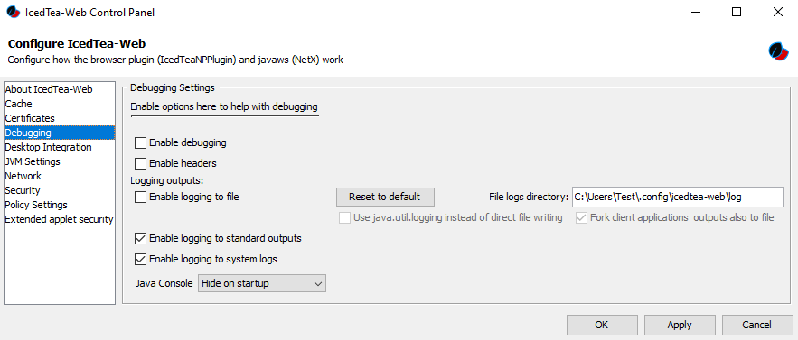Enable debugging checkbox

pos(140,142)
